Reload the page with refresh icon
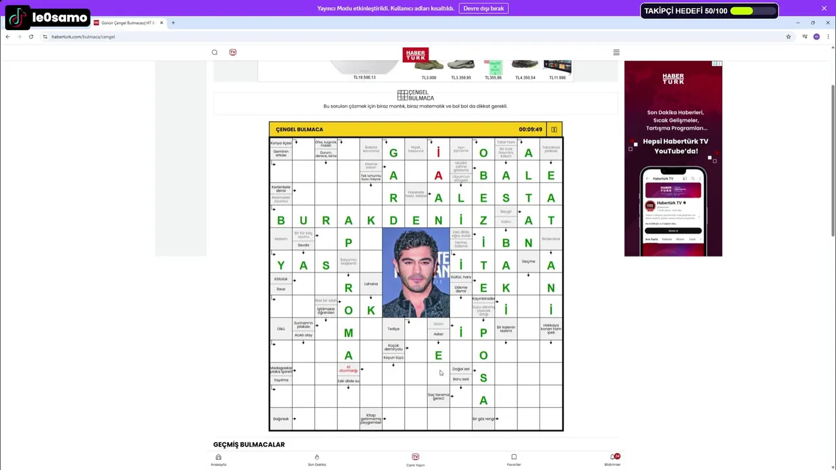836x470 pixels. (x=31, y=37)
